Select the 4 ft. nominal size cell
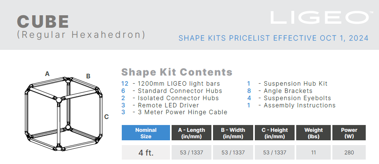Viewport: 379px width, 164px height. [x=145, y=153]
